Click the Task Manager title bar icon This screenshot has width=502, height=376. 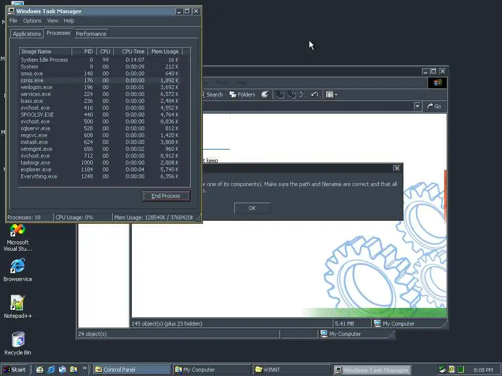point(12,11)
